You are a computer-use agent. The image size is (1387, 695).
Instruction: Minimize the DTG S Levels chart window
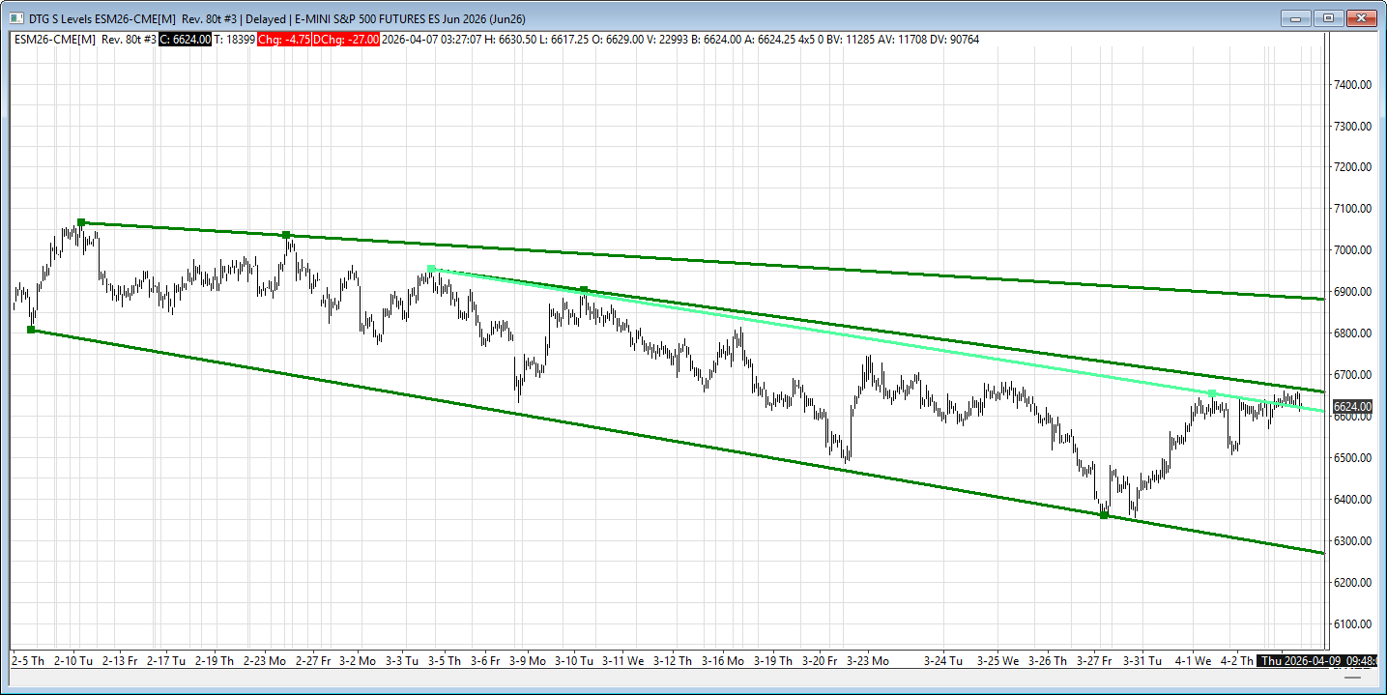click(x=1295, y=18)
